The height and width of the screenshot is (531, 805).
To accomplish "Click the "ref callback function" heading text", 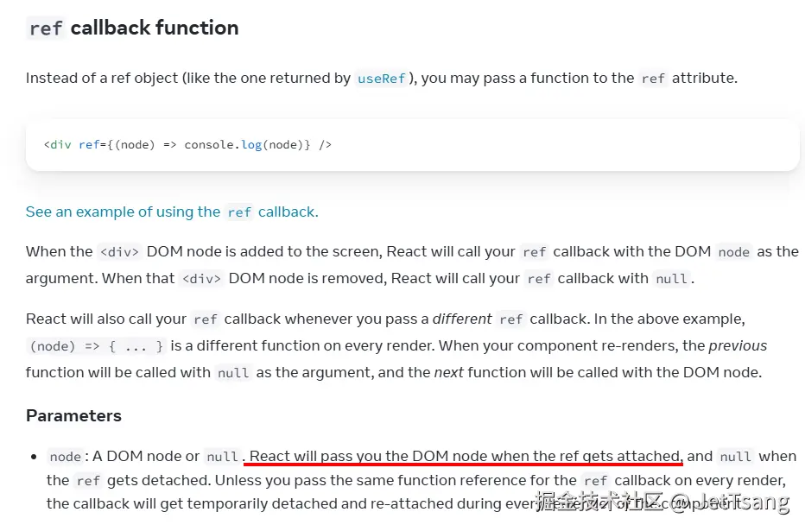I will coord(134,28).
